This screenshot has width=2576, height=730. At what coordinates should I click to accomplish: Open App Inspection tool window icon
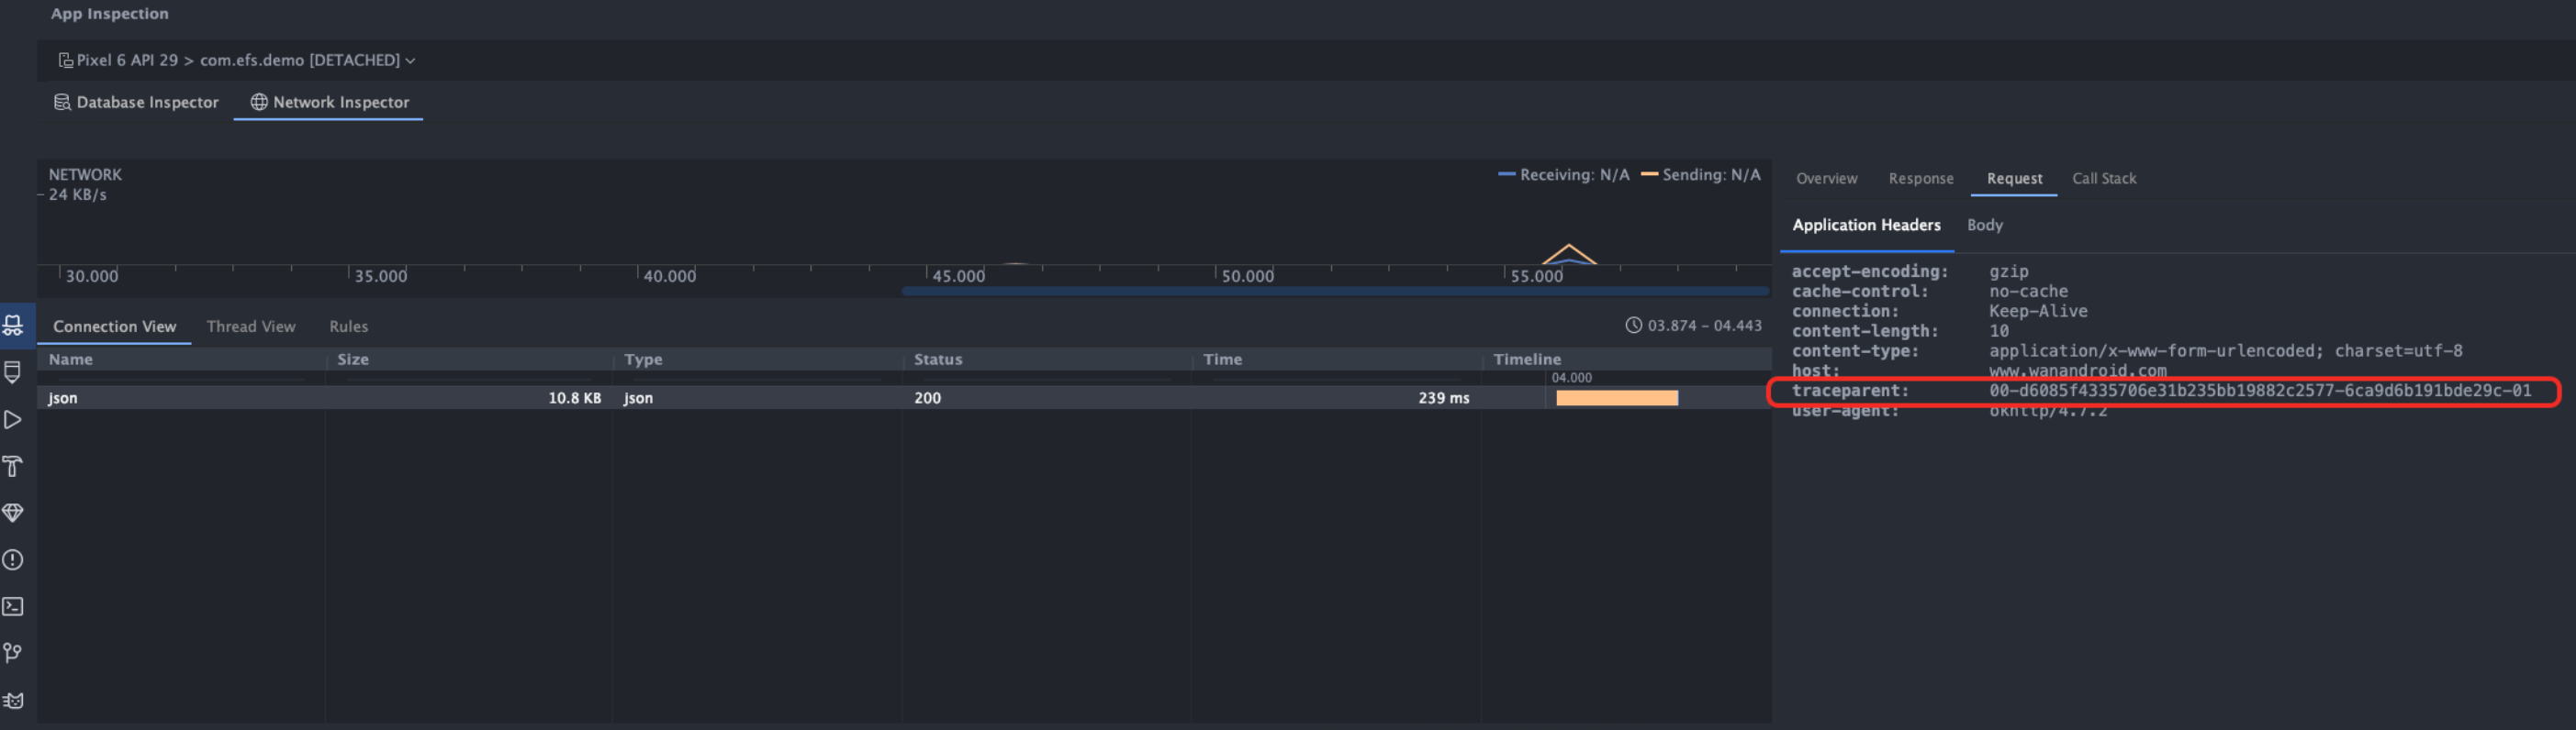pyautogui.click(x=13, y=326)
